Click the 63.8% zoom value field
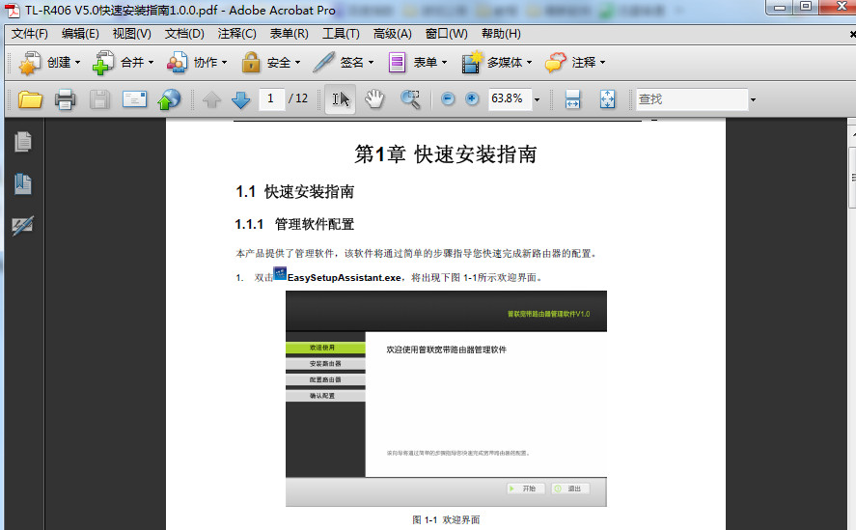The image size is (856, 530). 510,98
